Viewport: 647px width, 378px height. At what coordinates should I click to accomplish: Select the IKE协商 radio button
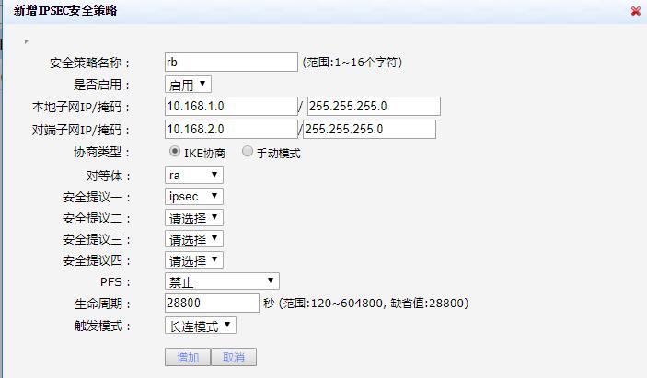[174, 152]
